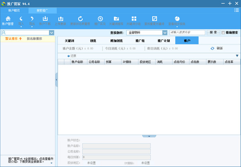The image size is (241, 167).
Task: Click the filter triangle above the table
Action: 237,56
